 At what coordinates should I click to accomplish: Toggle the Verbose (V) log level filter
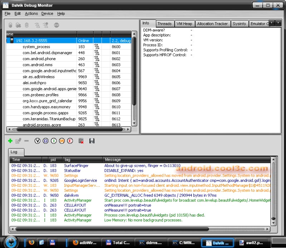click(x=38, y=141)
